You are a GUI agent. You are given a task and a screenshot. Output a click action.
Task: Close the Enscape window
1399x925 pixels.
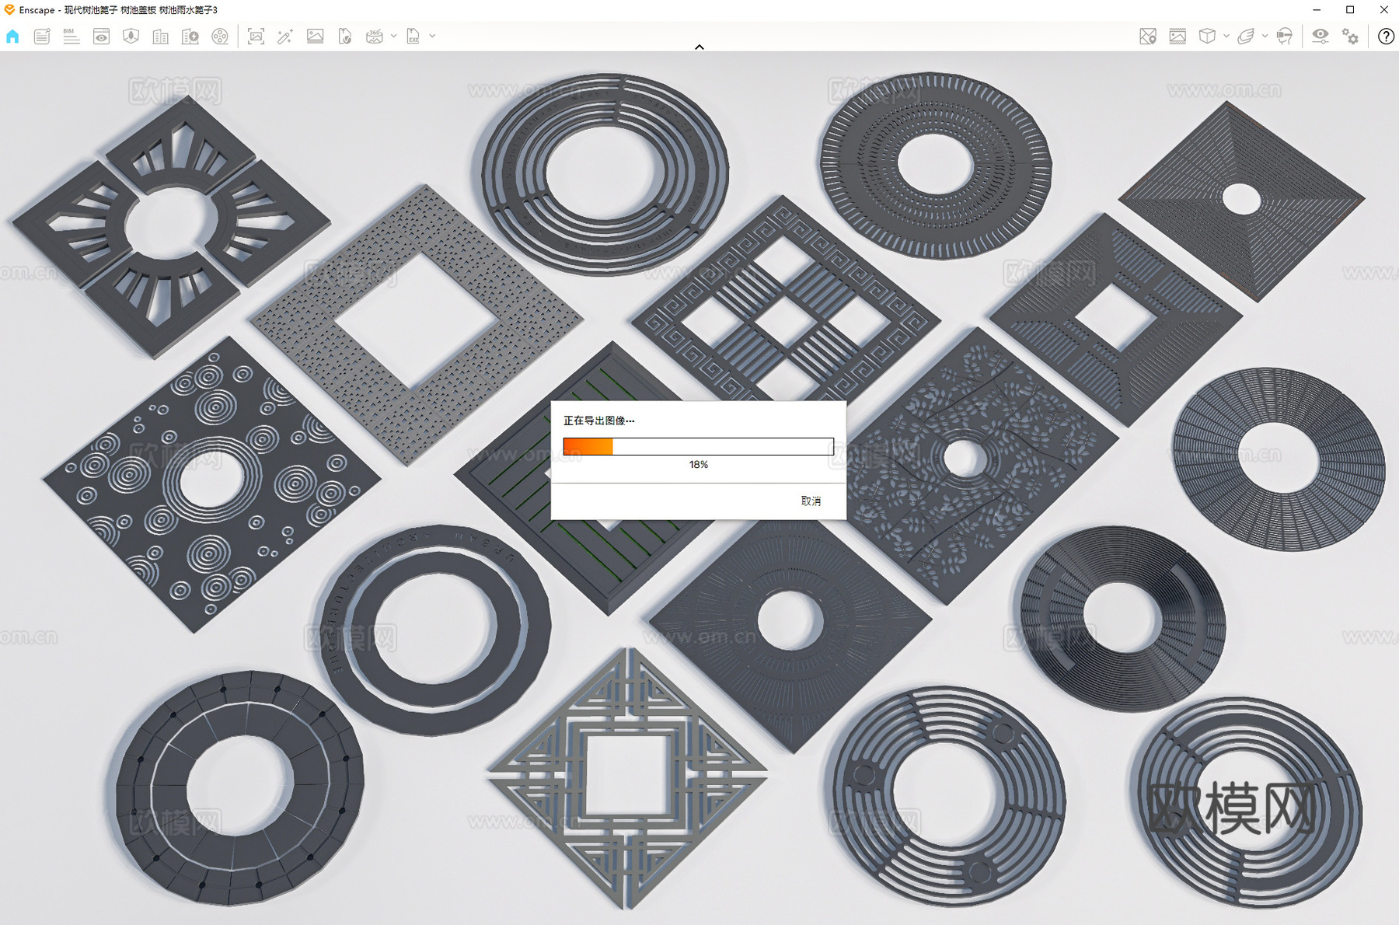(1383, 10)
